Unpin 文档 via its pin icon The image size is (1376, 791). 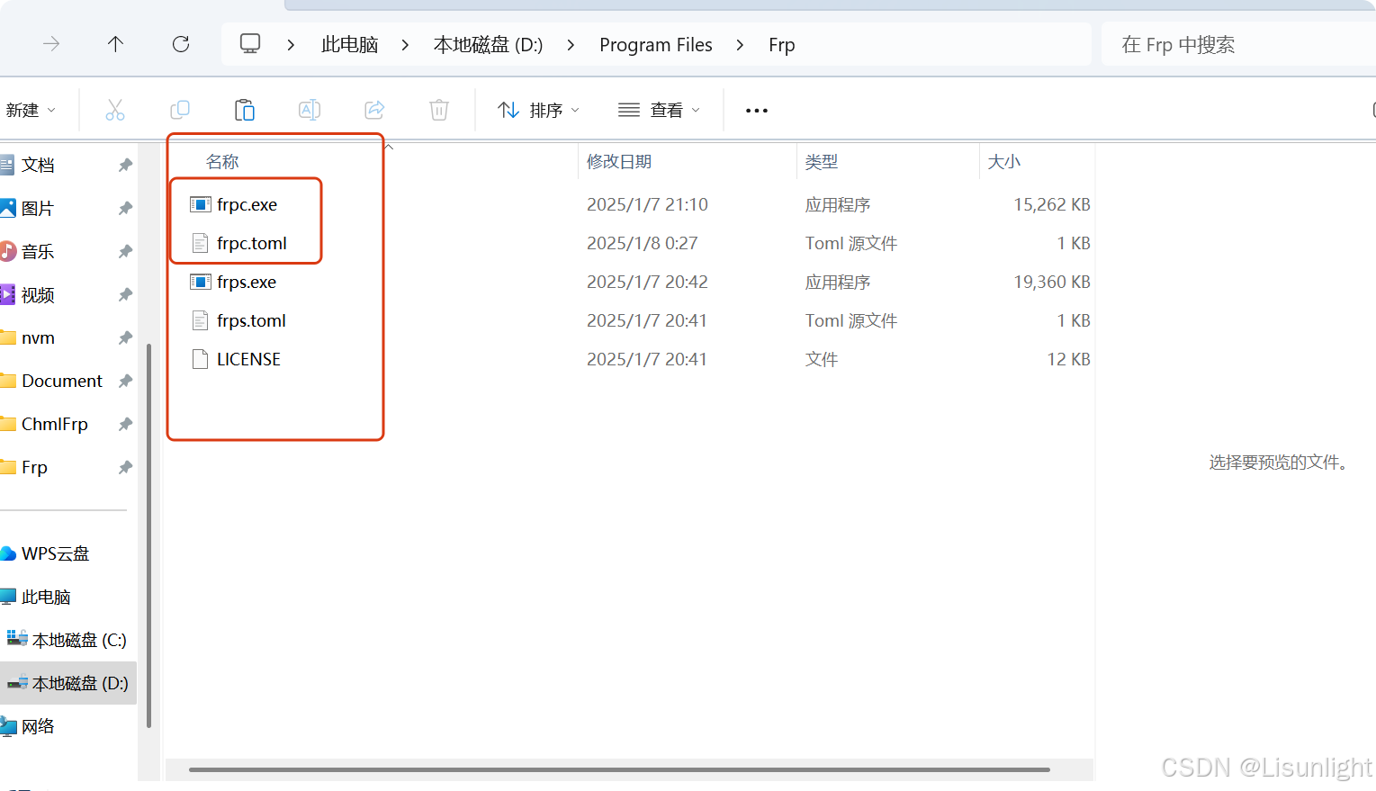(125, 165)
